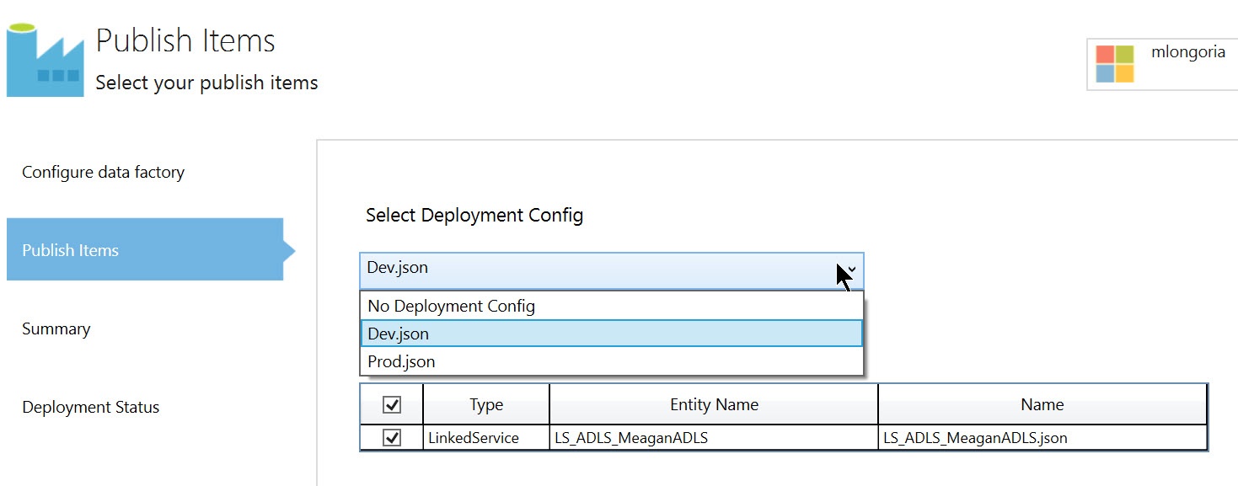Choose No Deployment Config option
The image size is (1238, 486).
tap(612, 306)
